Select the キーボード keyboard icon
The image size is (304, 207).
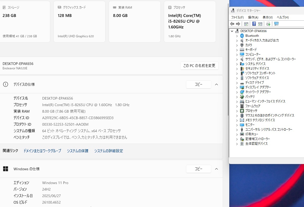242,50
